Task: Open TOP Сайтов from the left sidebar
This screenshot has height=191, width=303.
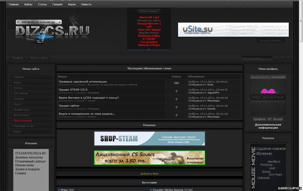Action: tap(21, 93)
